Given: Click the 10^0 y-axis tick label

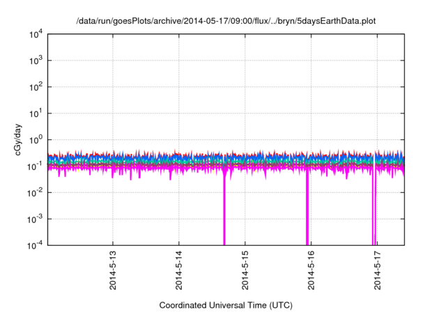Looking at the screenshot, I should (36, 140).
